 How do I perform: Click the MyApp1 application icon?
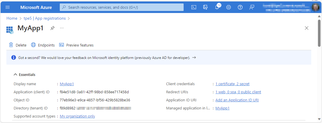10,30
